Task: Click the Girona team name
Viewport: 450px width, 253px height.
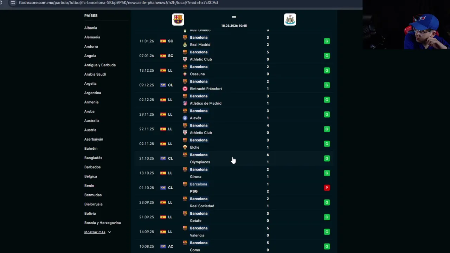Action: point(195,177)
